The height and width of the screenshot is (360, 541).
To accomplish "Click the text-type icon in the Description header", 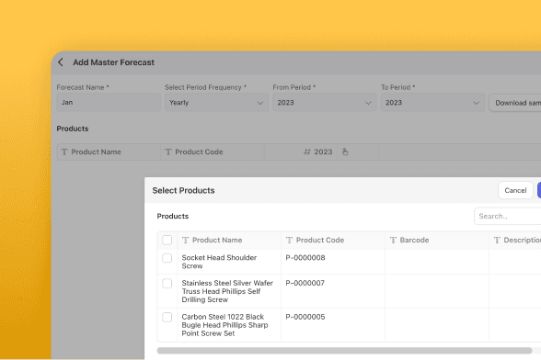I will pos(497,240).
